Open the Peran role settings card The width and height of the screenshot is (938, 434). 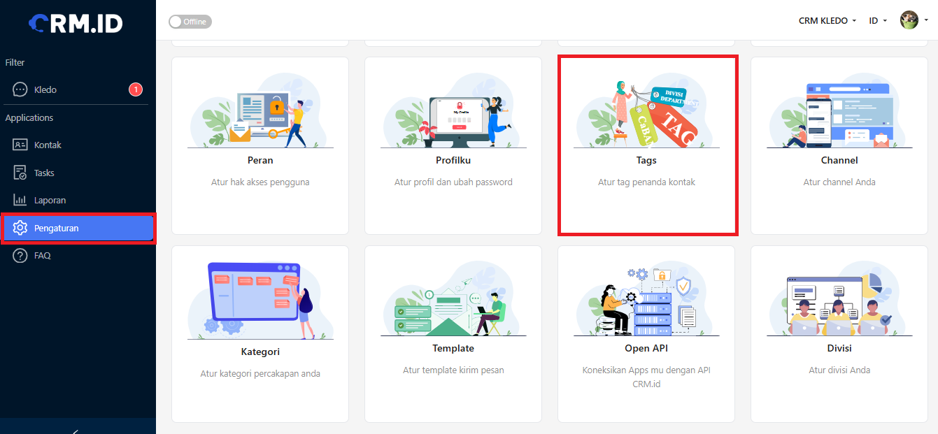tap(260, 145)
